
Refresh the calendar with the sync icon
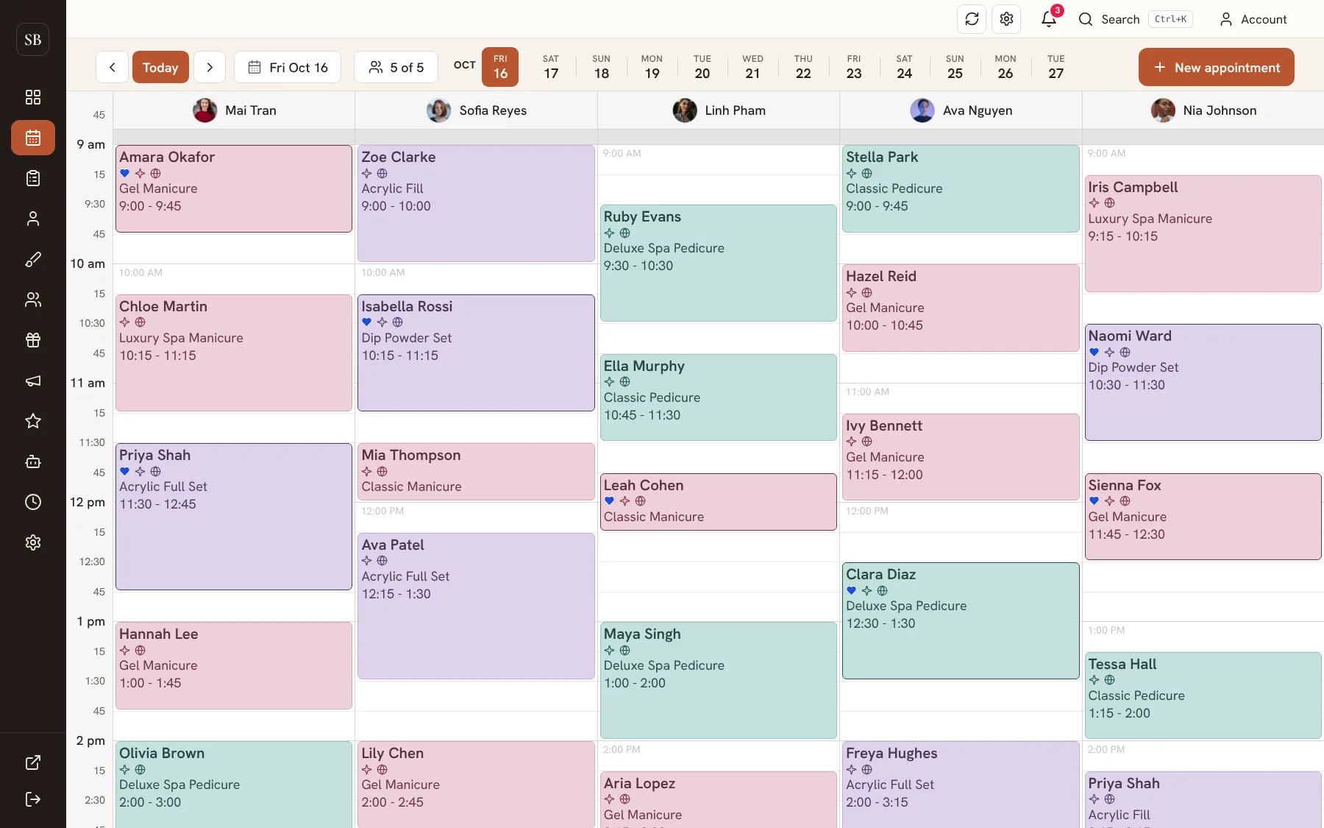[972, 19]
